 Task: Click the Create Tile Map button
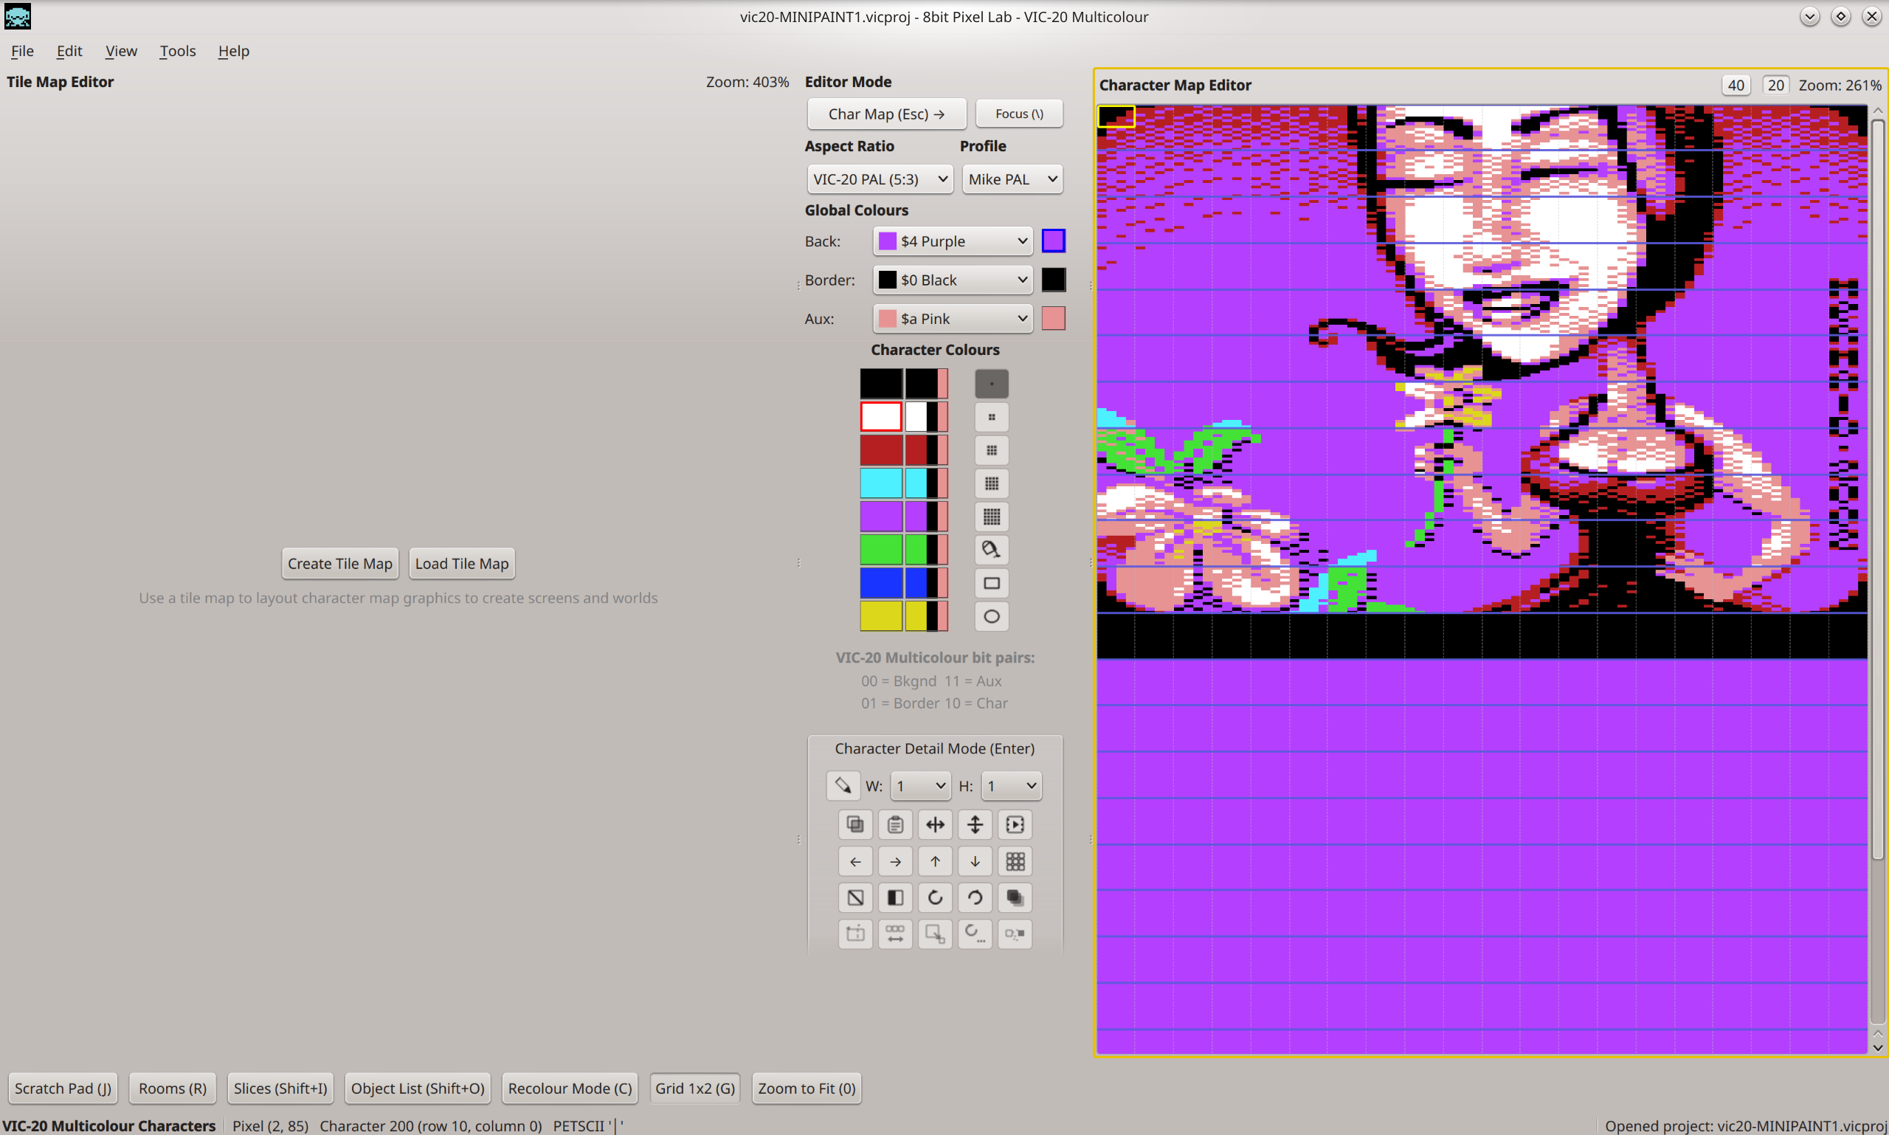tap(339, 564)
